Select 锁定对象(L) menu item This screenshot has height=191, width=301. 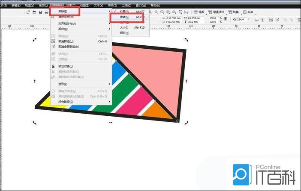point(81,66)
